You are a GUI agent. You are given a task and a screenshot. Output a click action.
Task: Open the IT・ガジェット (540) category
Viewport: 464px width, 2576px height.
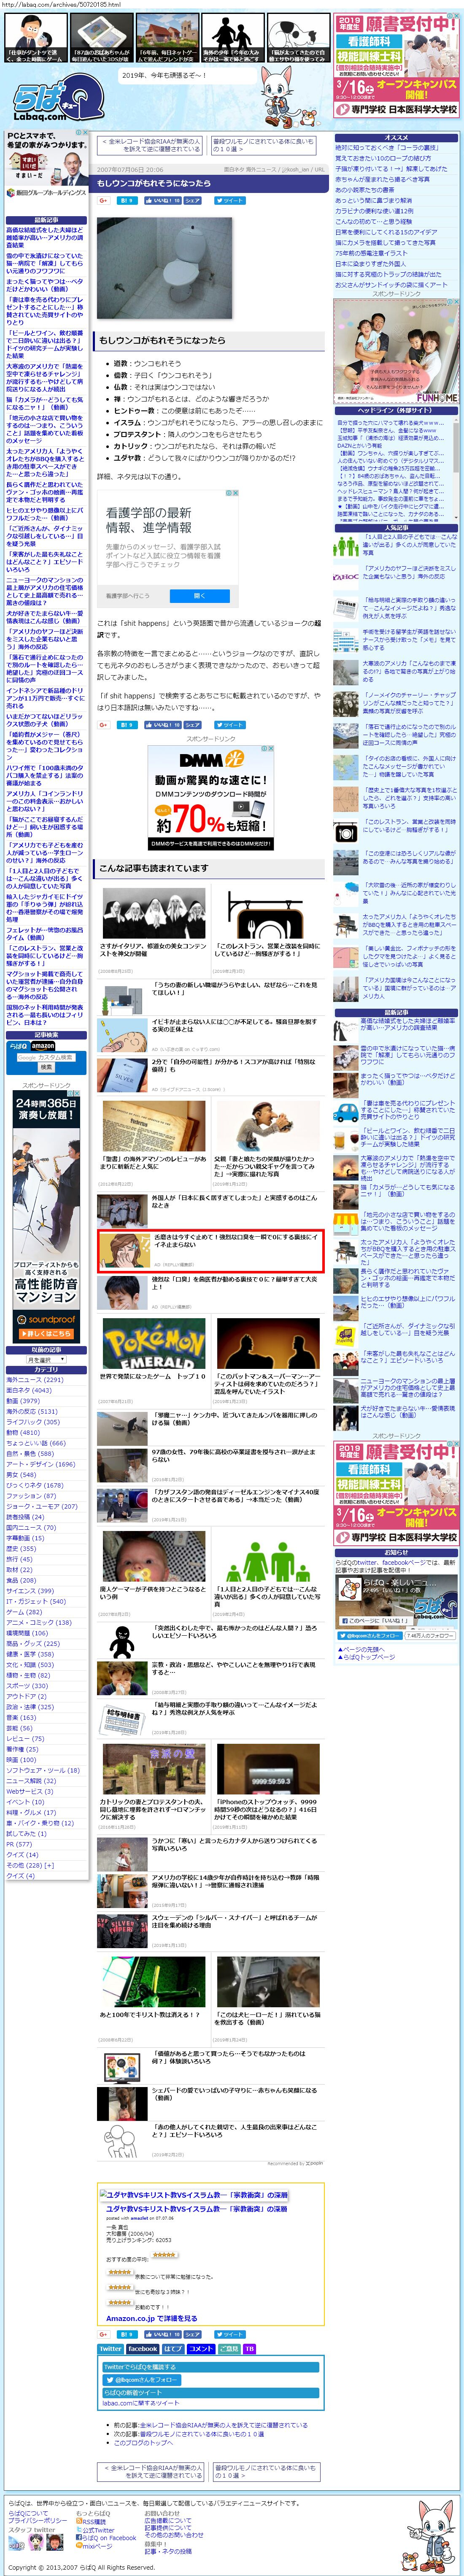pyautogui.click(x=36, y=1601)
